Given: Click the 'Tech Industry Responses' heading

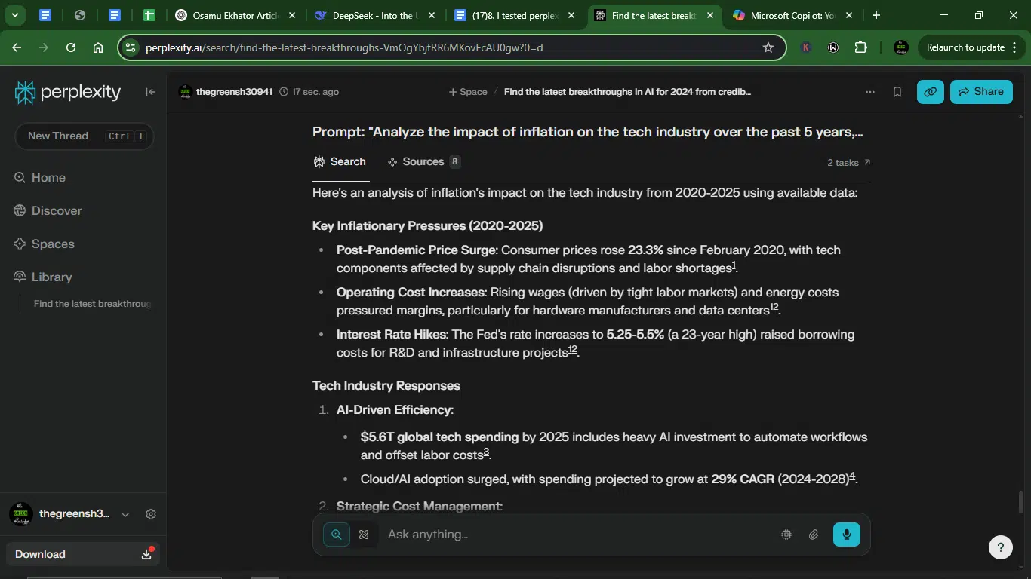Looking at the screenshot, I should coord(386,386).
